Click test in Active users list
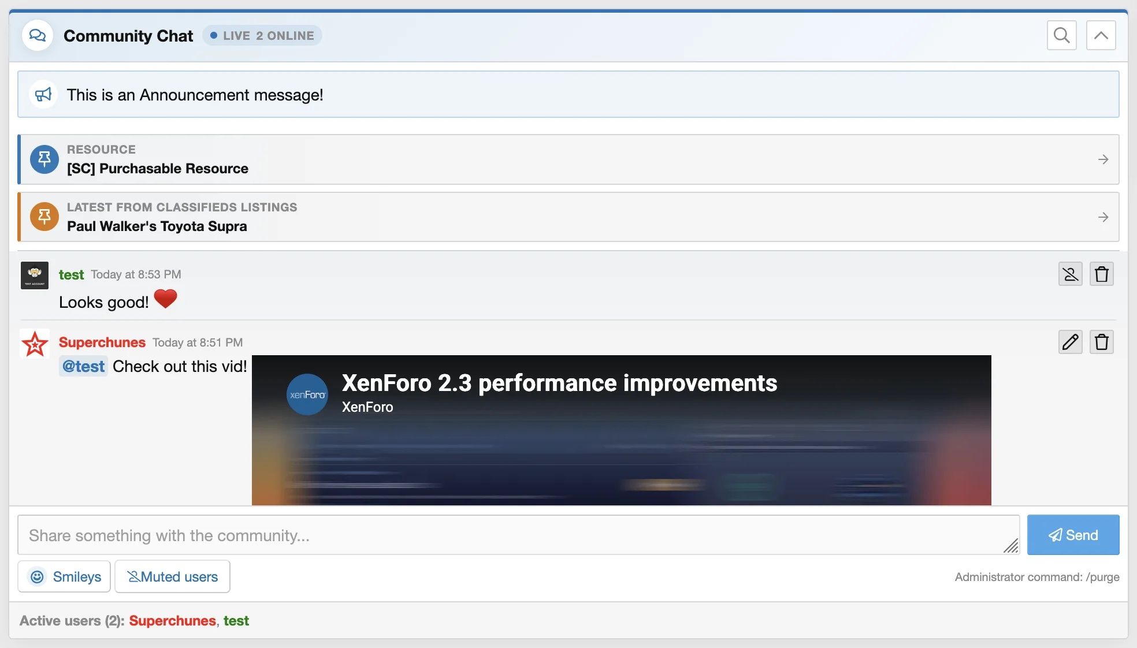Image resolution: width=1137 pixels, height=648 pixels. click(x=236, y=620)
